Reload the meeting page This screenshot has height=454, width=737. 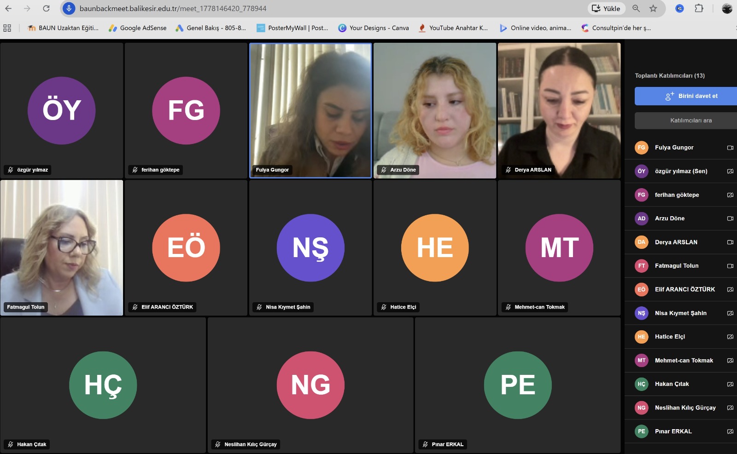tap(46, 8)
